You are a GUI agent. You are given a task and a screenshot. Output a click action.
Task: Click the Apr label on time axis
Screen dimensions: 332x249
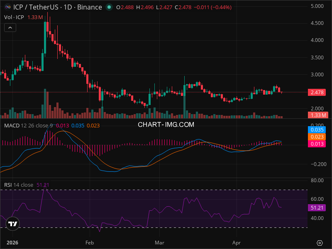click(x=236, y=243)
